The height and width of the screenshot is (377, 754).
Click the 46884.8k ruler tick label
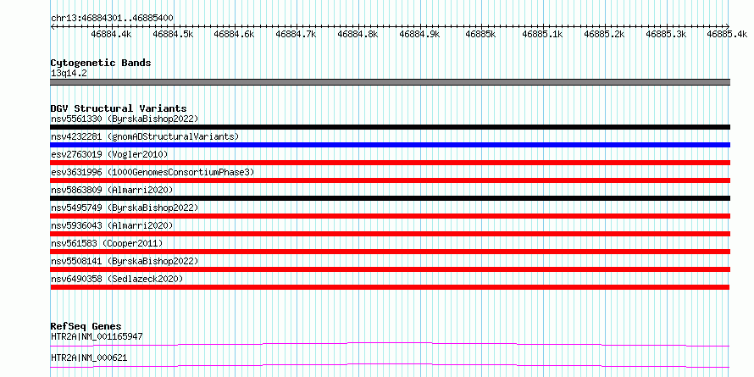[x=358, y=34]
